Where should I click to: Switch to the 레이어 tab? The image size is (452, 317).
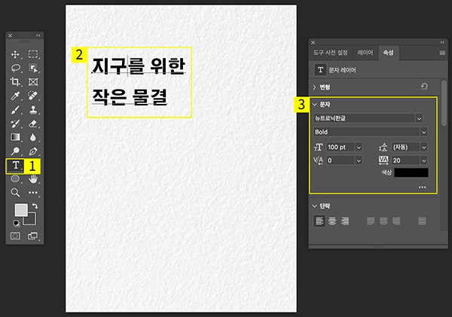(365, 53)
